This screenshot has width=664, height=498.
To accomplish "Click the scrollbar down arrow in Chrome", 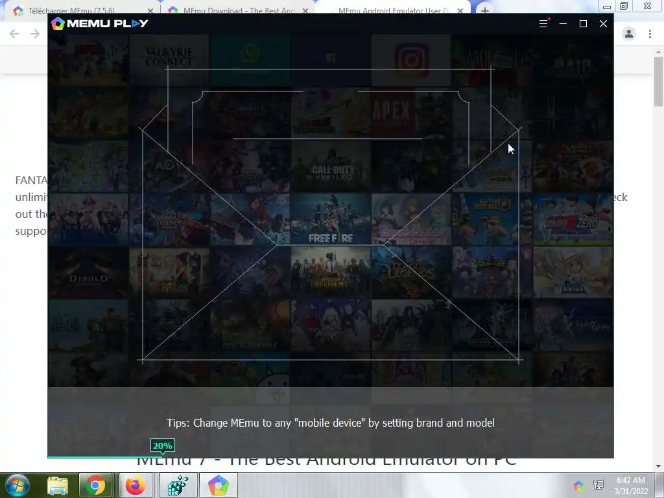I will pyautogui.click(x=658, y=466).
